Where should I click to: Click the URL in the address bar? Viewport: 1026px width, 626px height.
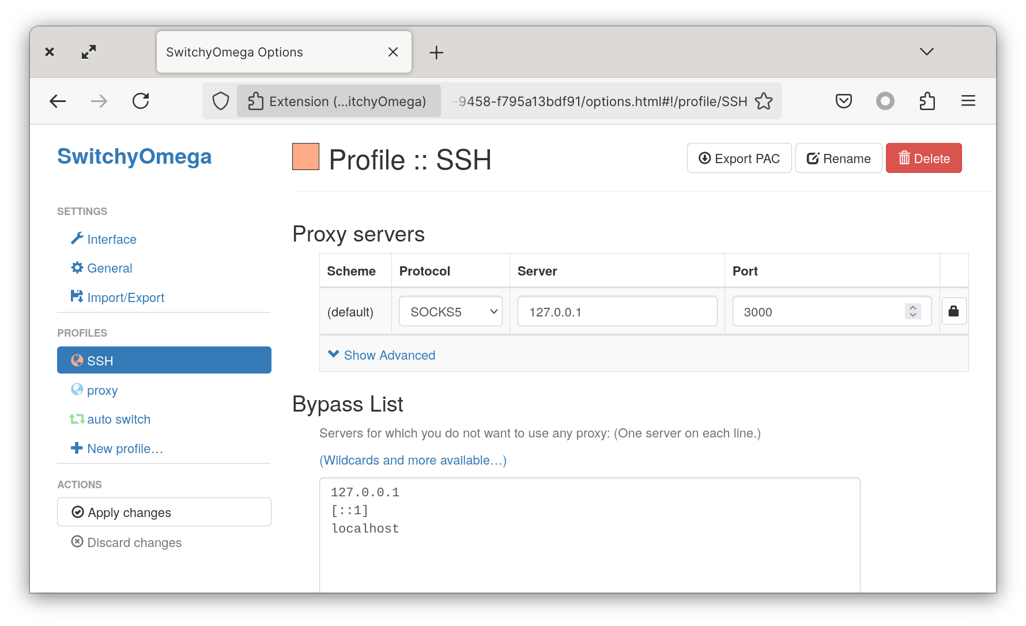[x=599, y=101]
